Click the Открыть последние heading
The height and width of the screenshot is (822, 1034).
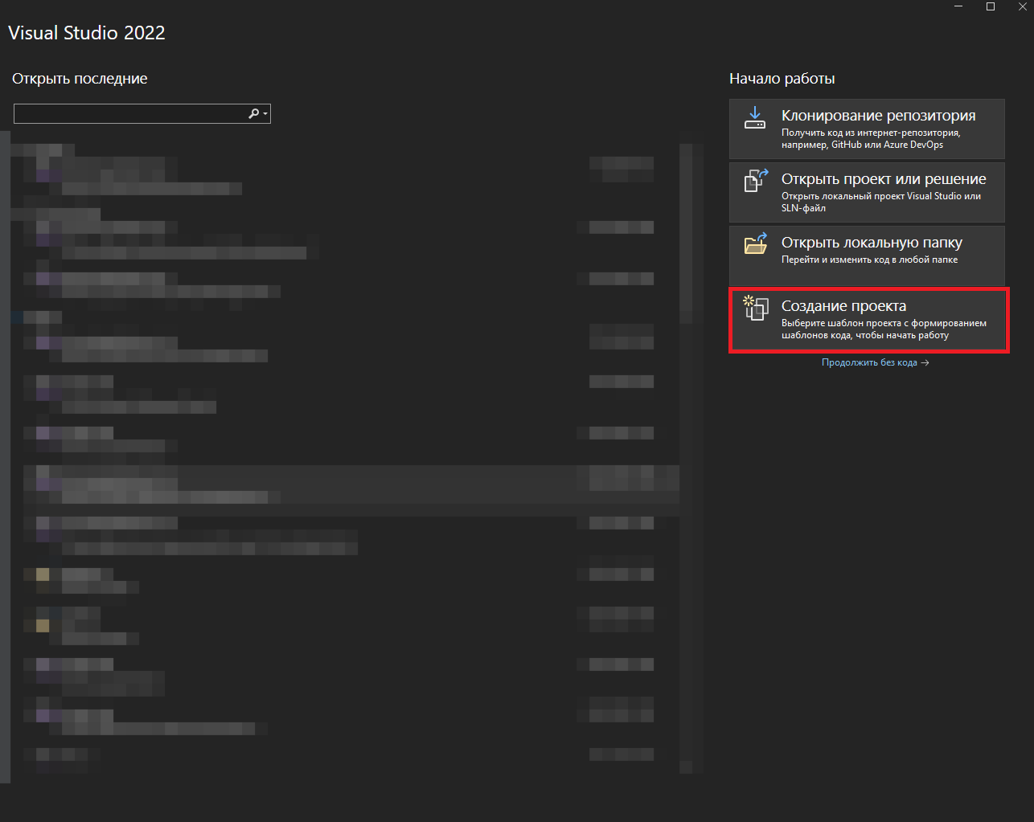(80, 79)
